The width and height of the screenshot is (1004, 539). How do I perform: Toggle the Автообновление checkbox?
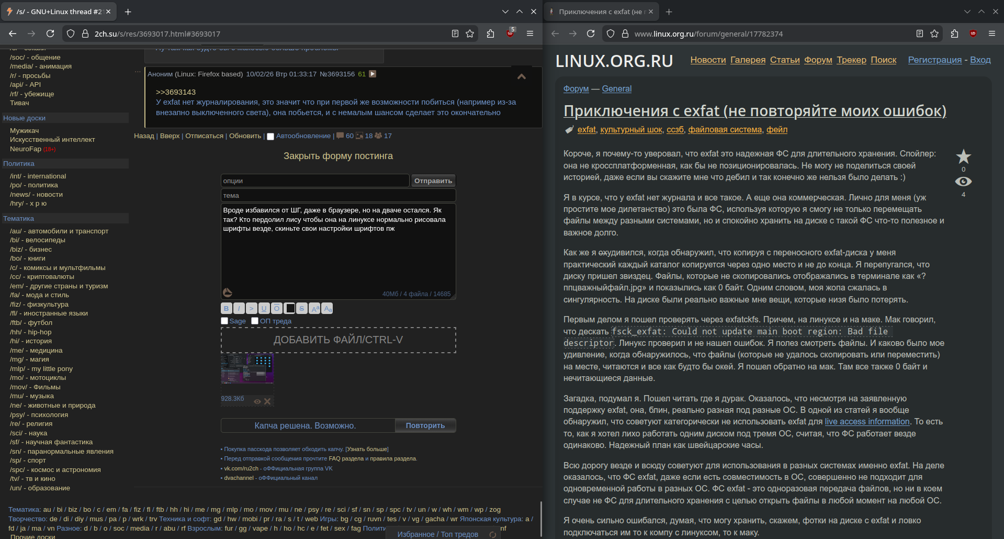point(270,136)
